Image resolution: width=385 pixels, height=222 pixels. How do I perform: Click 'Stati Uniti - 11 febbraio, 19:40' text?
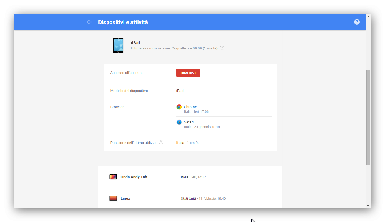pyautogui.click(x=203, y=199)
